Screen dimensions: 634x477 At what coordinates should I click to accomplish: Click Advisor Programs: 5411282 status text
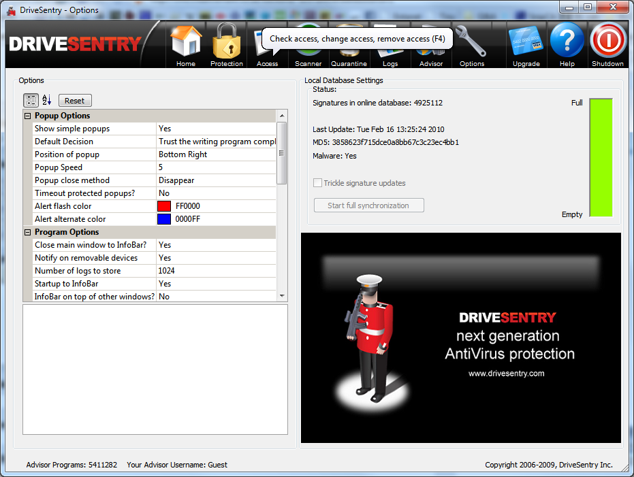[x=72, y=465]
